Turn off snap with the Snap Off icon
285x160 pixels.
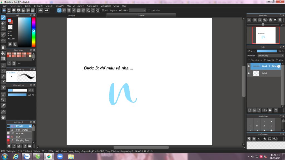click(x=60, y=10)
